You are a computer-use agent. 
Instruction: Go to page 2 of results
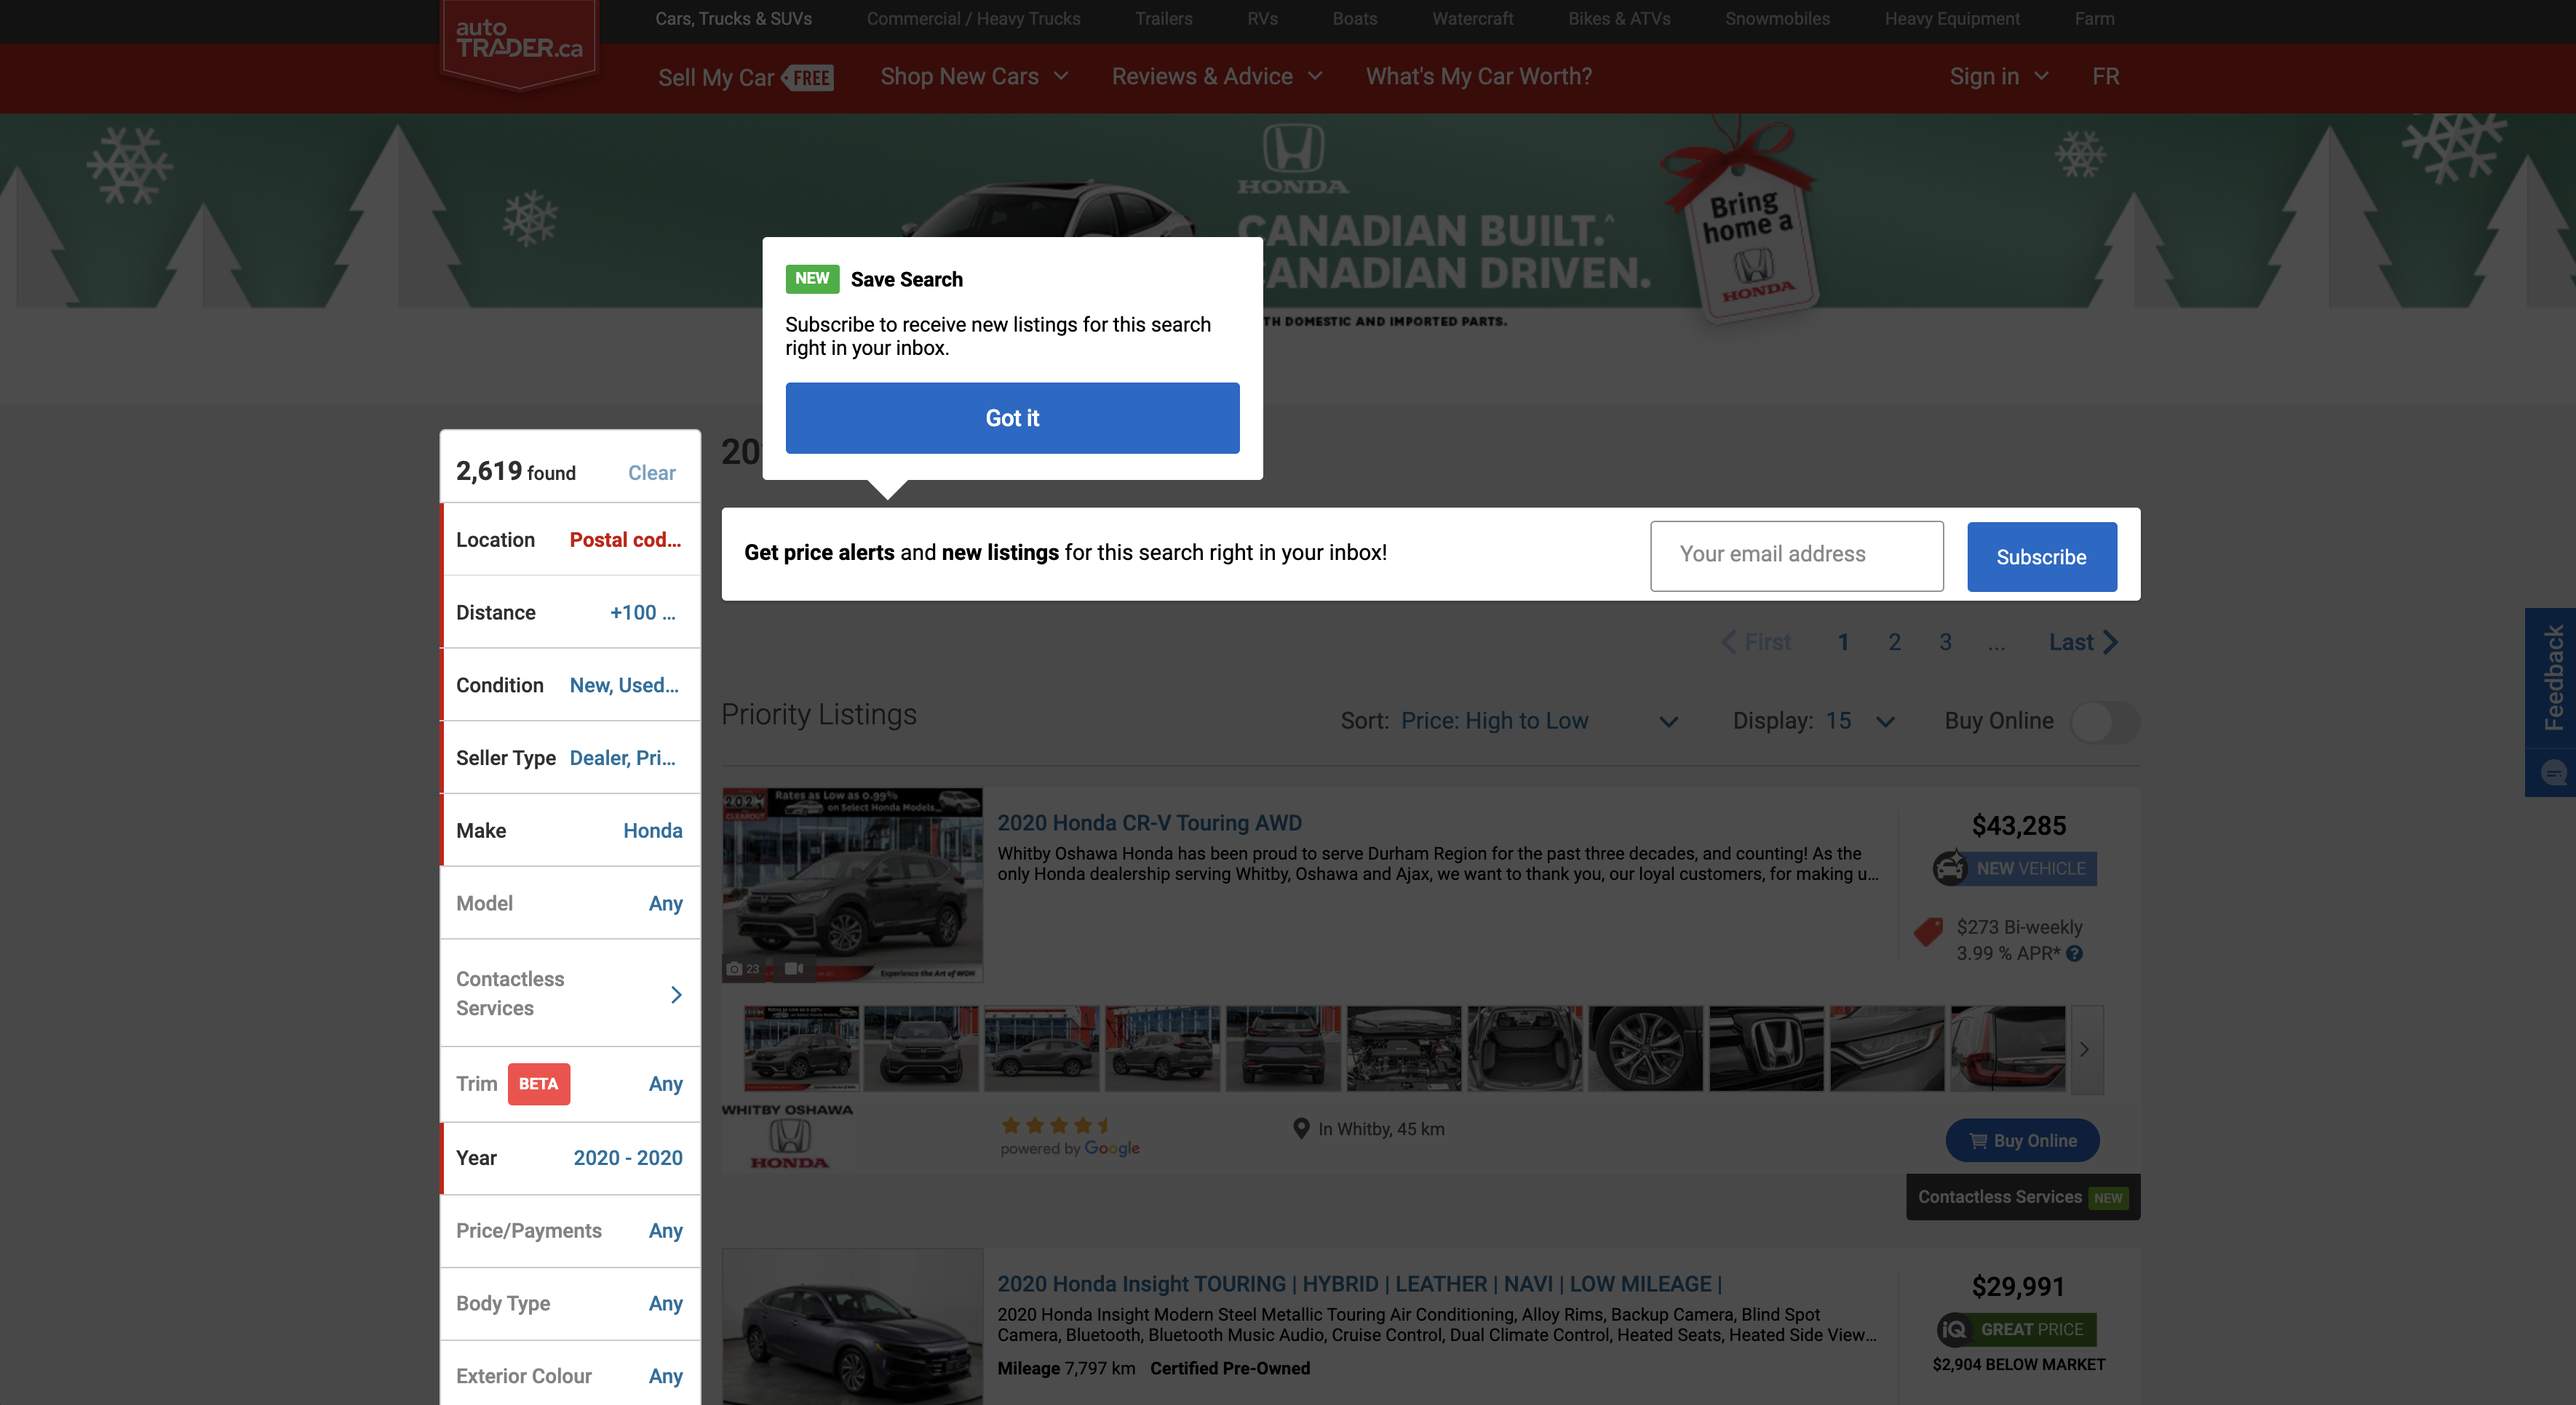(x=1894, y=643)
